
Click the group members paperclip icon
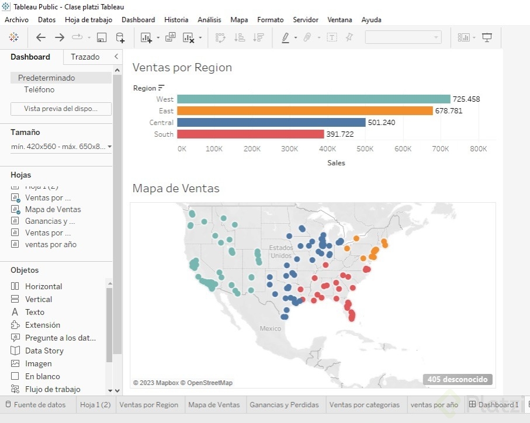307,37
